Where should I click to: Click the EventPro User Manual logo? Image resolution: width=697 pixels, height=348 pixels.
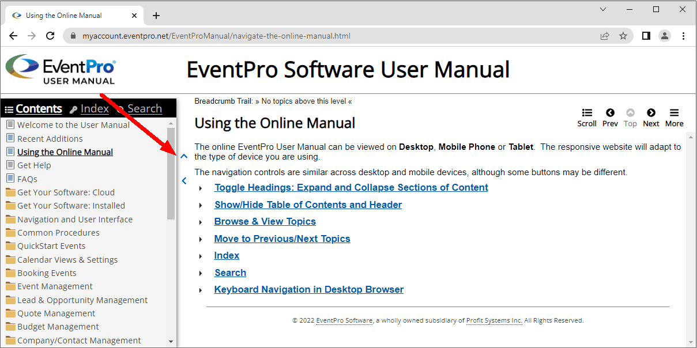coord(61,70)
